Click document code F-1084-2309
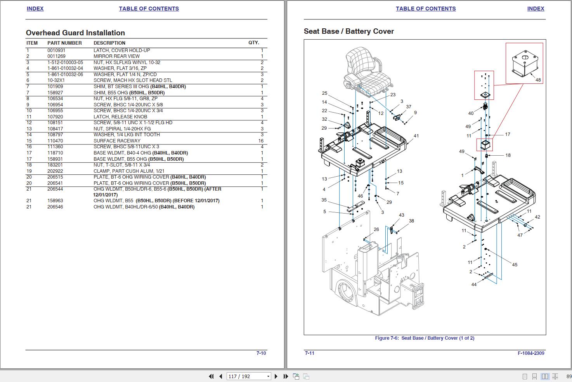The image size is (572, 382). click(x=531, y=353)
